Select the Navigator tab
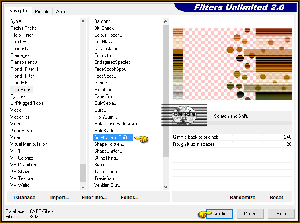 coord(18,11)
